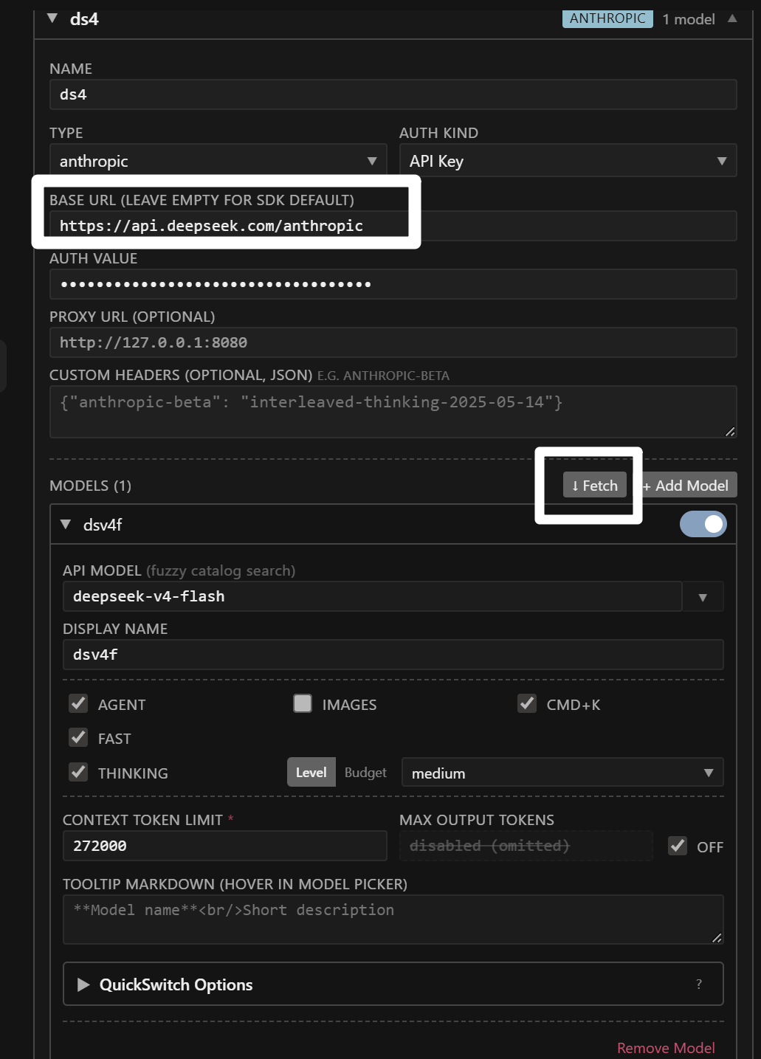Switch to the Budget thinking mode tab
Viewport: 761px width, 1059px height.
coord(365,773)
